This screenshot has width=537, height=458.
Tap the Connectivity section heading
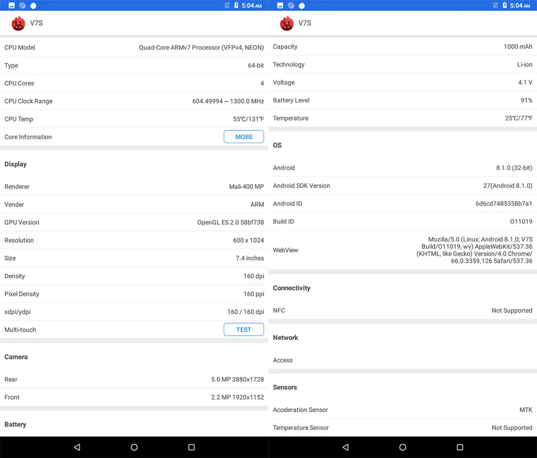pyautogui.click(x=291, y=288)
